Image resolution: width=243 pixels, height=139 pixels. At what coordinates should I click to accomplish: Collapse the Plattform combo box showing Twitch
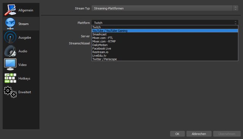[x=165, y=23]
